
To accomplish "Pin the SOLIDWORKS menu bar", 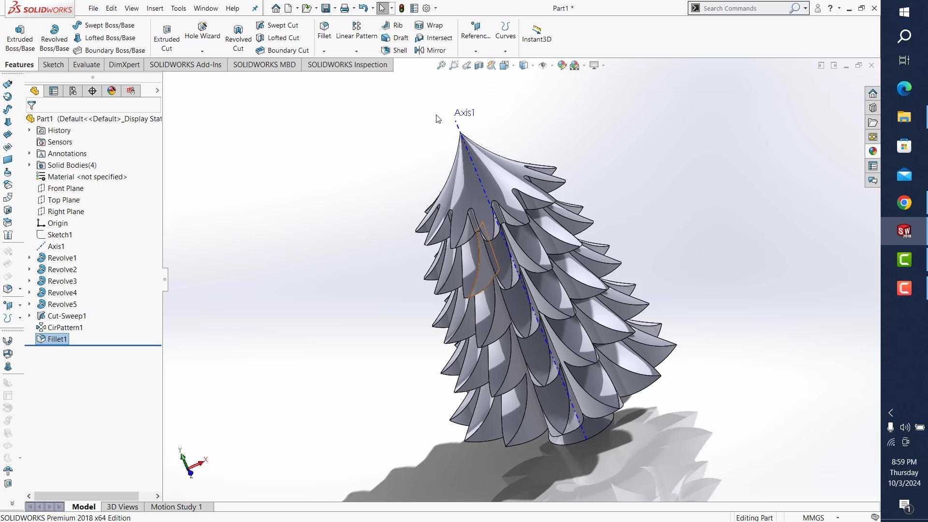I will (255, 8).
